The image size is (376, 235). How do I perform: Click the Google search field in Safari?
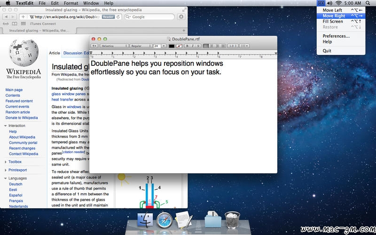149,17
